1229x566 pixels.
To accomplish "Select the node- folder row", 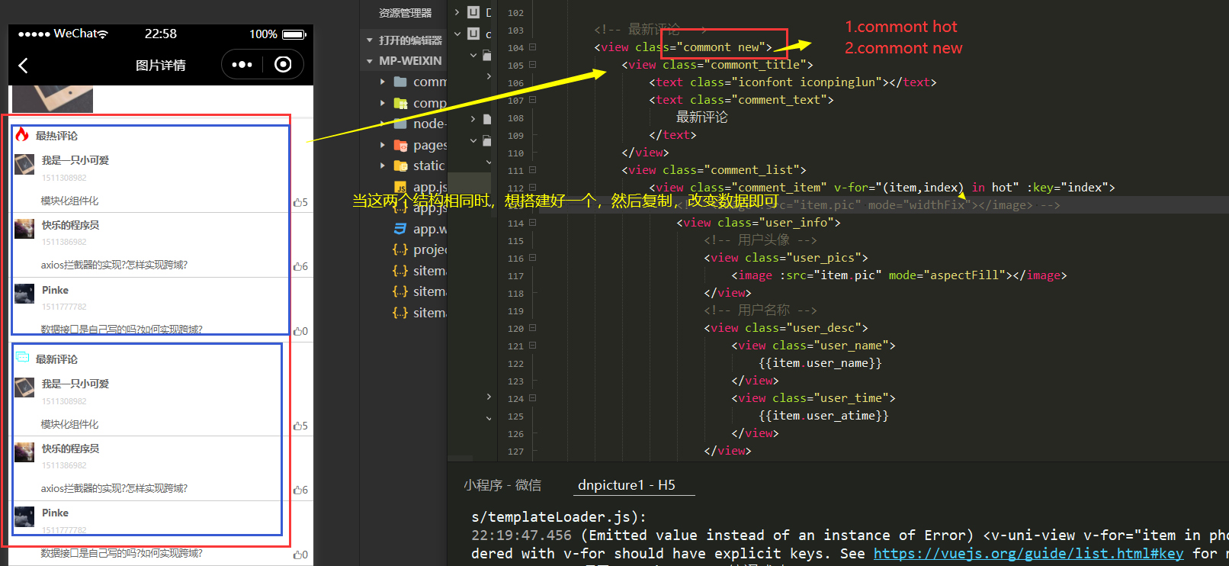I will [404, 124].
